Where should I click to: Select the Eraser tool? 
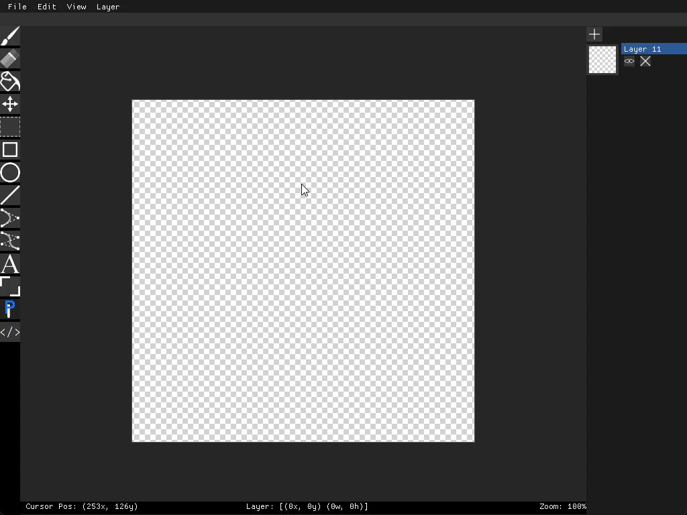click(x=10, y=59)
